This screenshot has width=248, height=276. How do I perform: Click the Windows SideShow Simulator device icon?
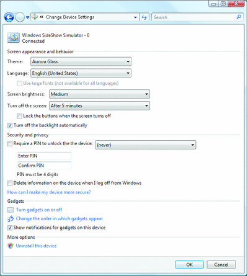pos(13,38)
